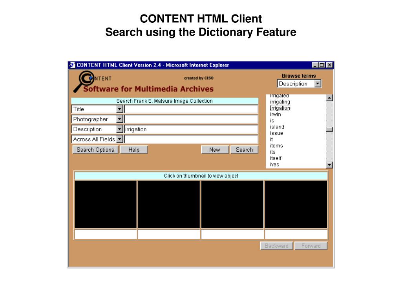Click the terms list scroll up arrow

tap(330, 98)
